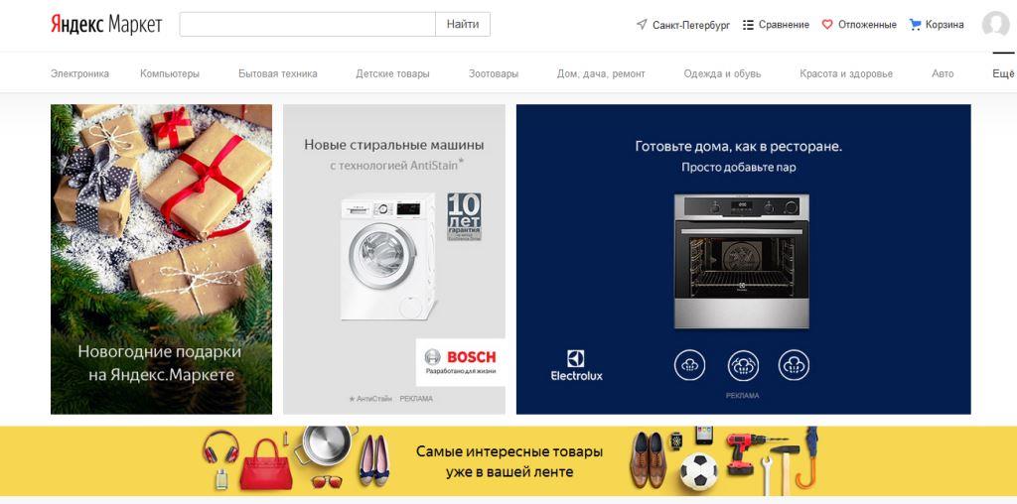Open the shopping cart icon Корзина
Viewport: 1017px width, 504px height.
[915, 25]
